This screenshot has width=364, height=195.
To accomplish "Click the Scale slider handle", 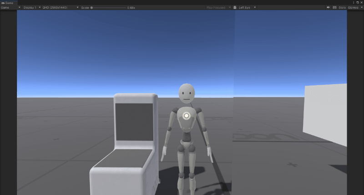I will coord(92,8).
